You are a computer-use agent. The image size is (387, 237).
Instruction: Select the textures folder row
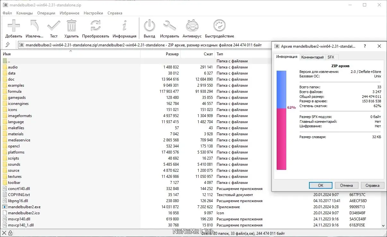point(136,177)
